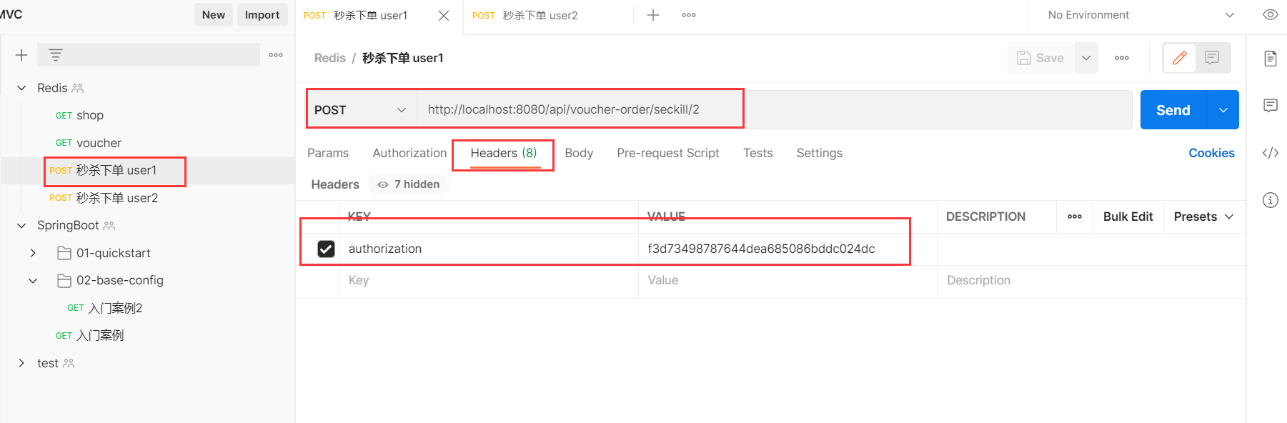Image resolution: width=1287 pixels, height=423 pixels.
Task: Save the request
Action: [1040, 58]
